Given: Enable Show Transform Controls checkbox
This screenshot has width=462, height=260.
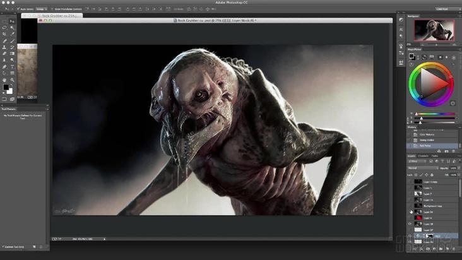Looking at the screenshot, I should click(52, 9).
